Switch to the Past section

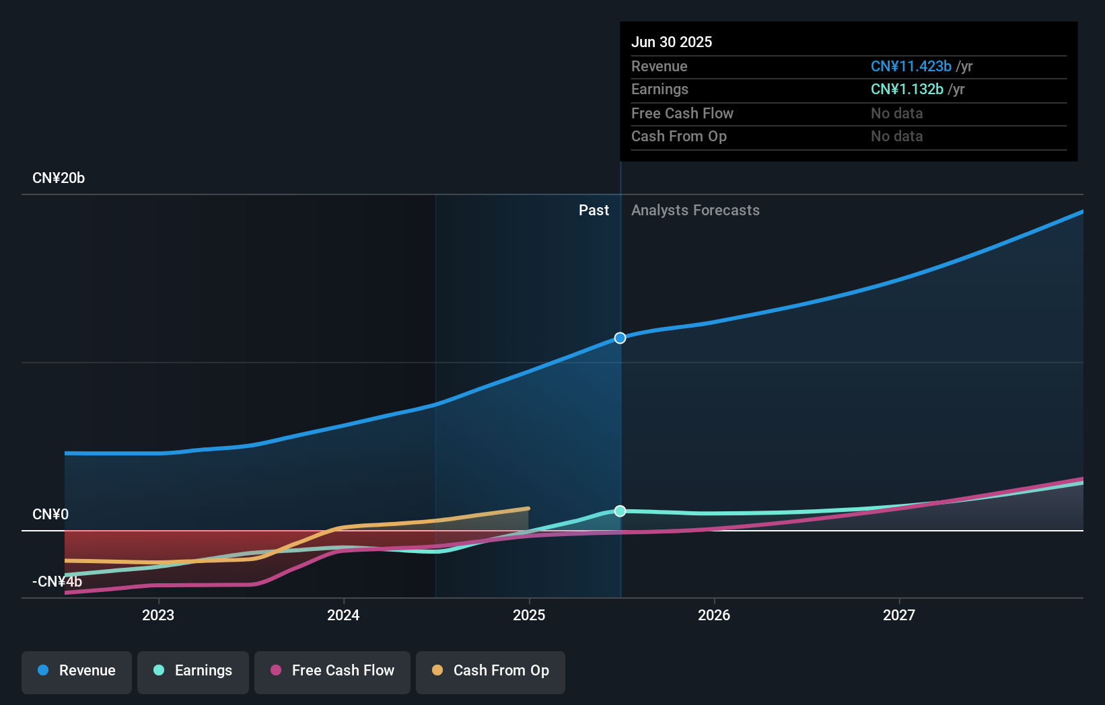pyautogui.click(x=594, y=210)
